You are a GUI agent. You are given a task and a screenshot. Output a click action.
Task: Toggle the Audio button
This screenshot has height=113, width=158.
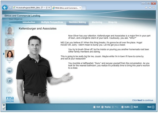[125, 107]
